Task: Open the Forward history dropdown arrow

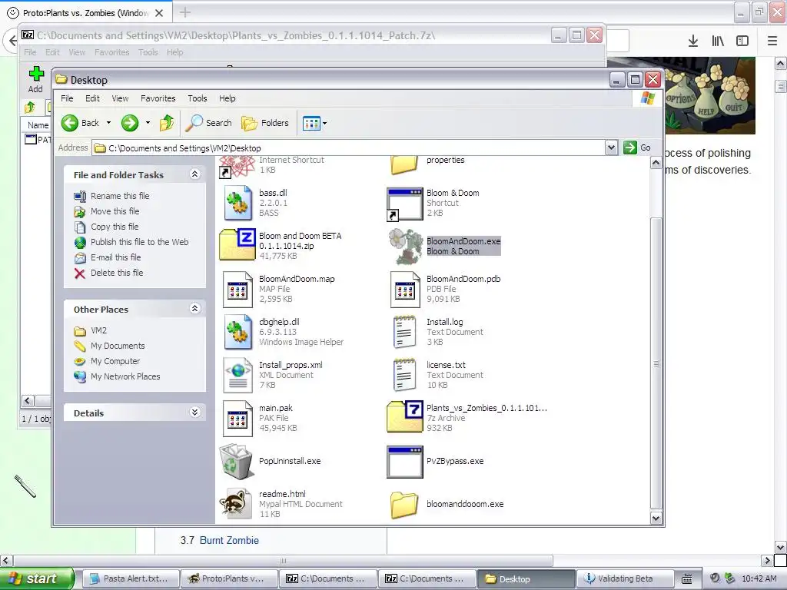Action: (148, 123)
